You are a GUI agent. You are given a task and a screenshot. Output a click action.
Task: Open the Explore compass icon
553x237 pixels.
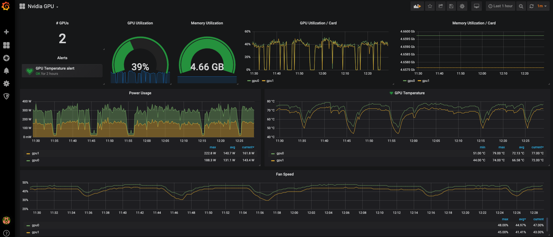click(x=6, y=58)
